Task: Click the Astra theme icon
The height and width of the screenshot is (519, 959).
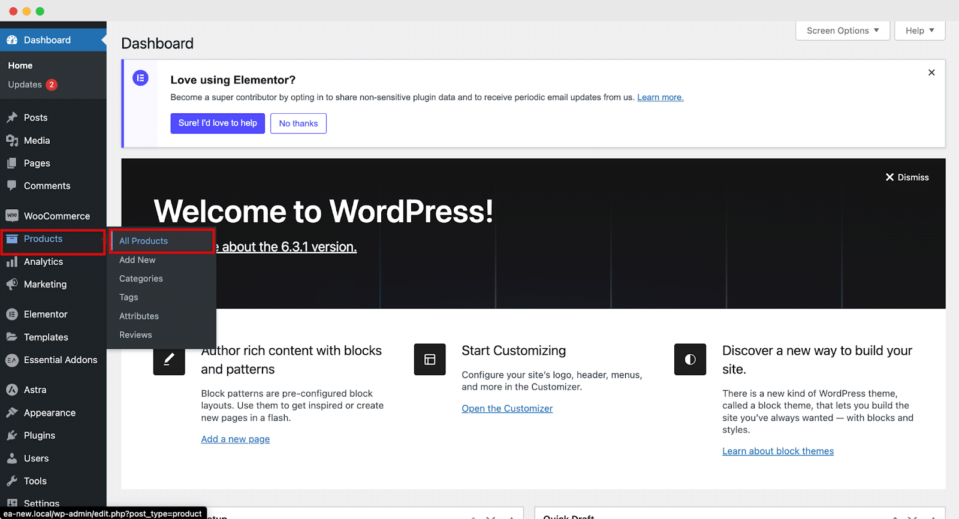Action: click(x=12, y=390)
